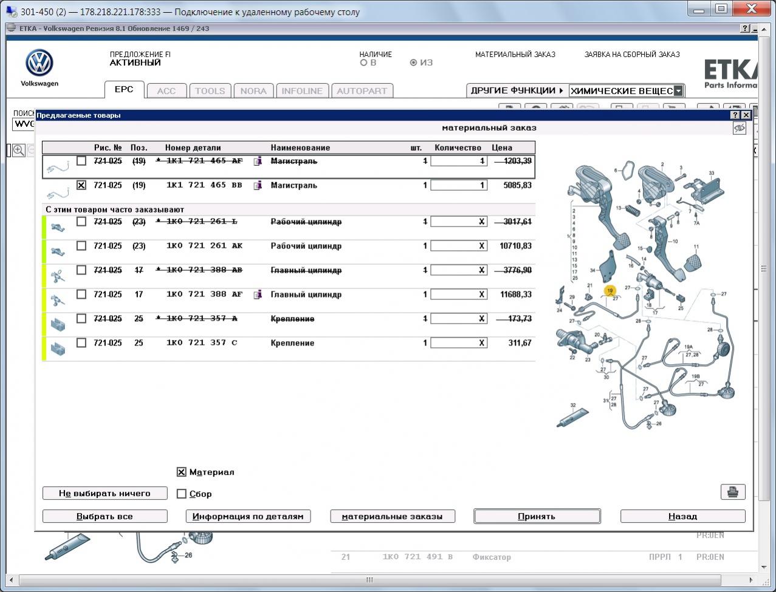Switch to the TOOLS tab
The width and height of the screenshot is (776, 592).
coord(210,90)
